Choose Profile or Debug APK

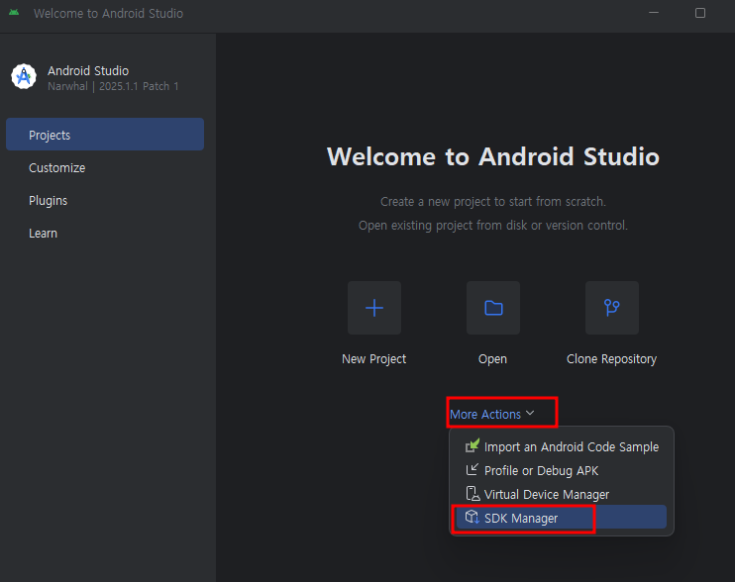point(562,470)
